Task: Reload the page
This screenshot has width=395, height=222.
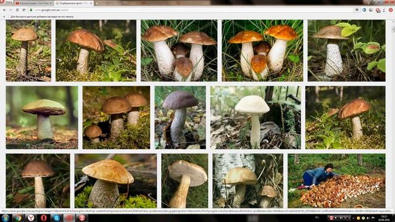Action: 17,10
